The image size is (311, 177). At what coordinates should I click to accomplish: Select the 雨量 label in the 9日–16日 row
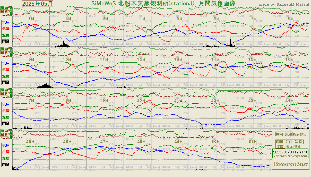(6, 82)
